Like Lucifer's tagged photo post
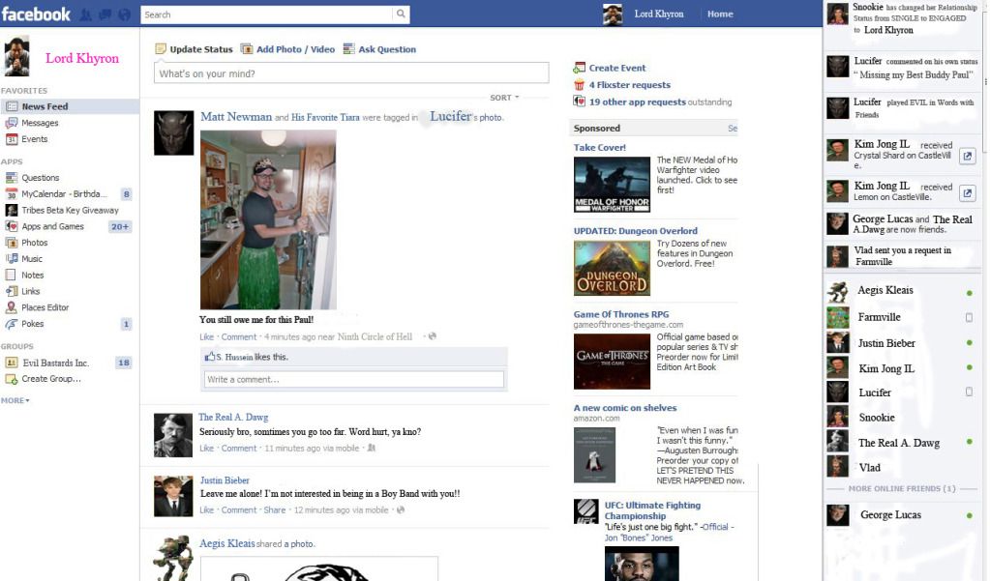Screen dimensions: 990x581 point(206,336)
